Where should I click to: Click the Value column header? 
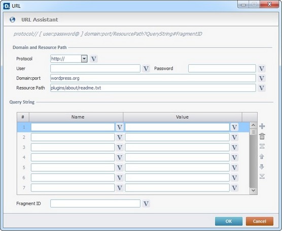click(x=183, y=117)
